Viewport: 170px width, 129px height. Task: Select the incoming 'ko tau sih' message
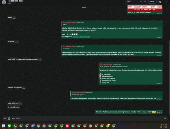[13, 41]
